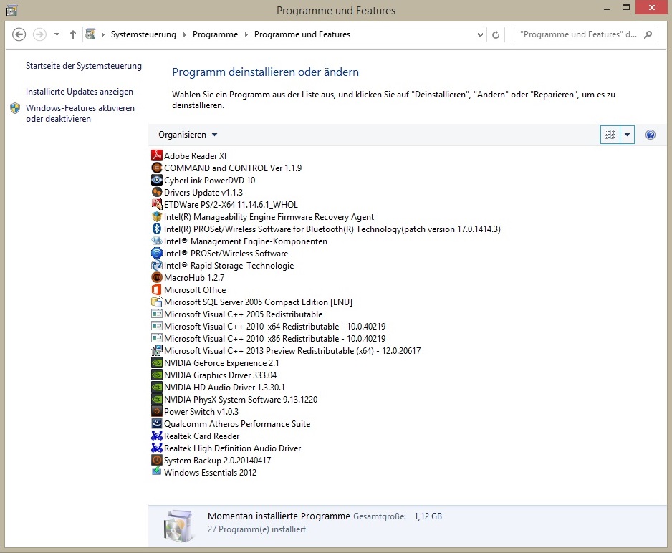
Task: Click the Intel Manageability Engine Firmware Recovery Agent icon
Action: [x=157, y=216]
